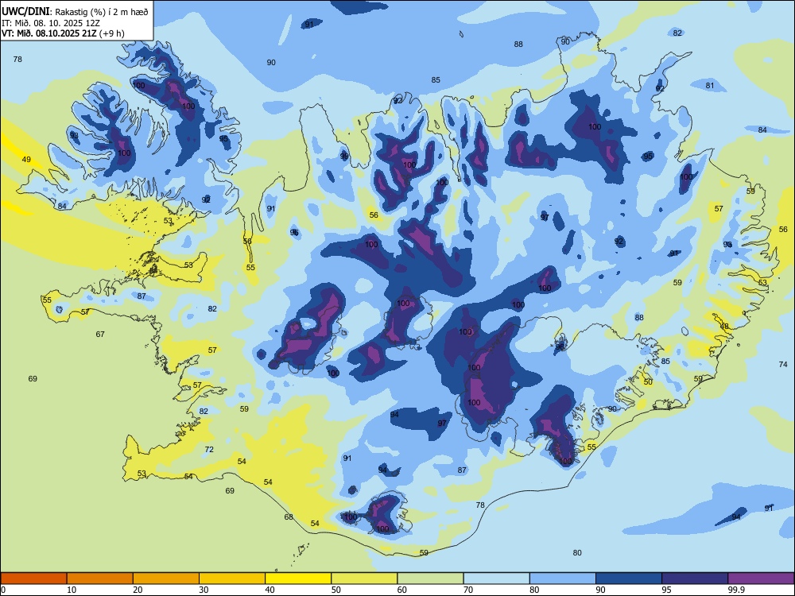Click the light green 60–70 legend swatch

[x=430, y=579]
